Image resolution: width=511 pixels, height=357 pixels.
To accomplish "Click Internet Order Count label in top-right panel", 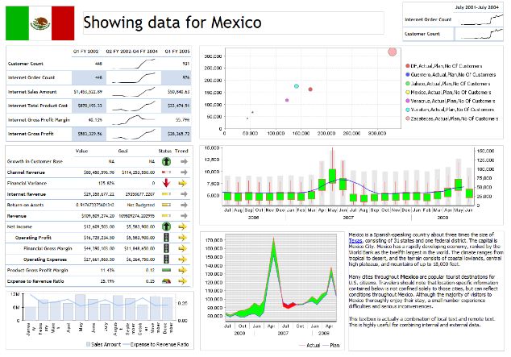I will point(428,19).
